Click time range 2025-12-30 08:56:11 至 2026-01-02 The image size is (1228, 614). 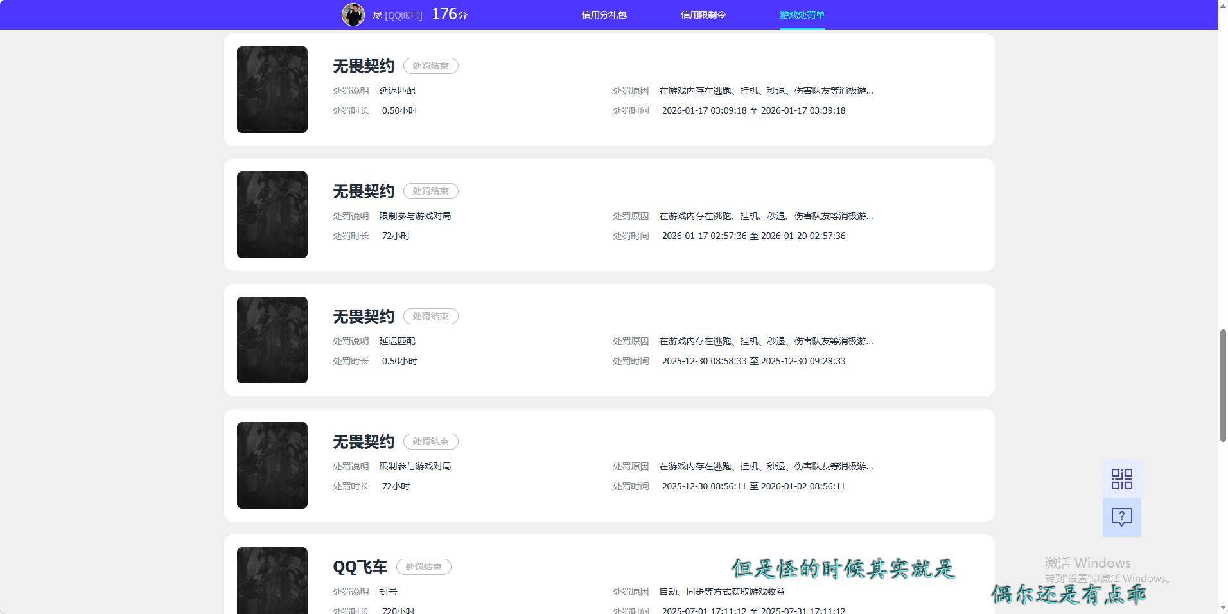pos(753,486)
